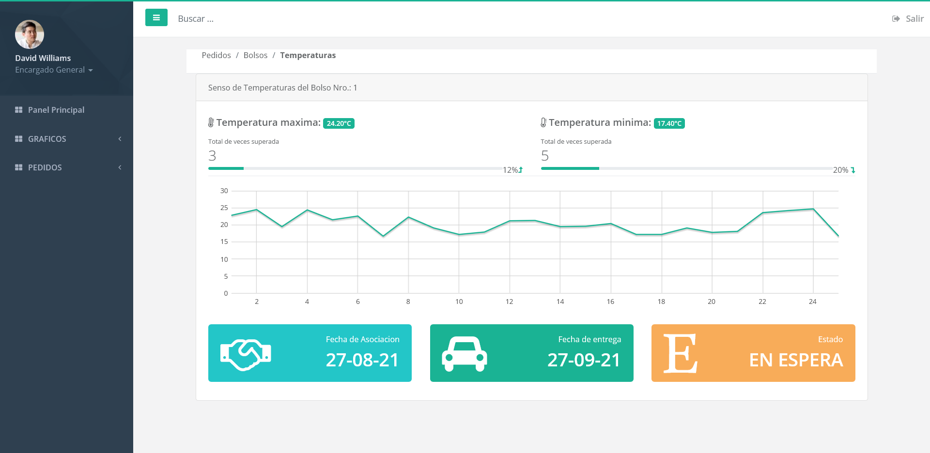Screen dimensions: 930x453
Task: Click the Panel Principal grid icon
Action: tap(19, 110)
